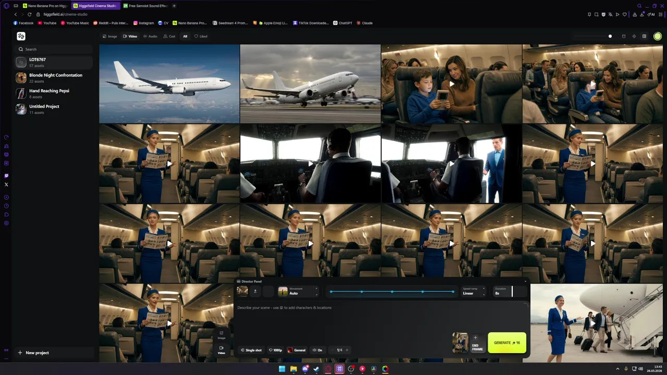Open the 1080p resolution selector
Screen dimensions: 667x375
coord(276,350)
